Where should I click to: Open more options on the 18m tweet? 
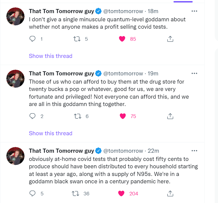[x=194, y=11]
